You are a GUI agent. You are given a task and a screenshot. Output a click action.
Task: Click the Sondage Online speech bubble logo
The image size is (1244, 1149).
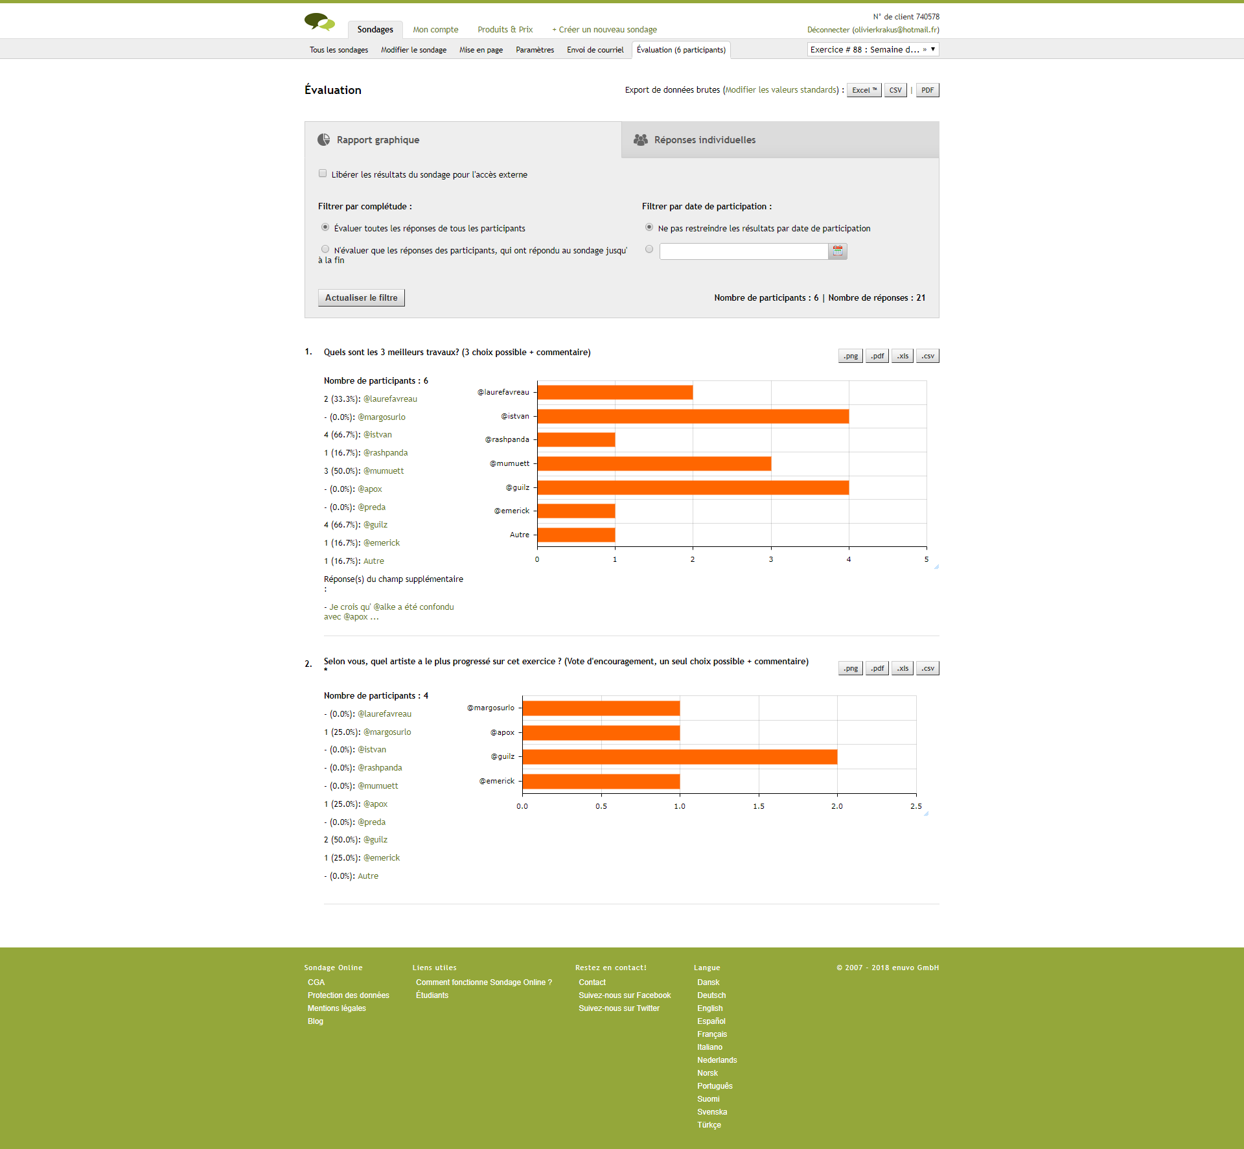pos(319,22)
